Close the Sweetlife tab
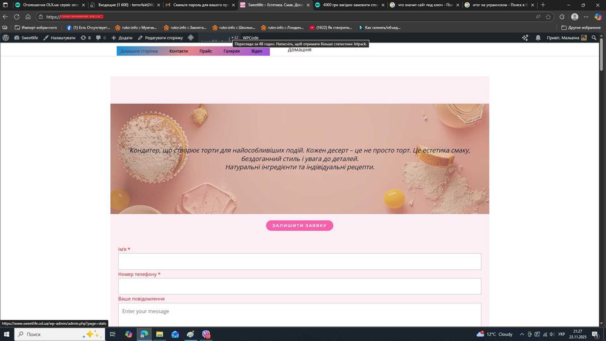 [308, 5]
